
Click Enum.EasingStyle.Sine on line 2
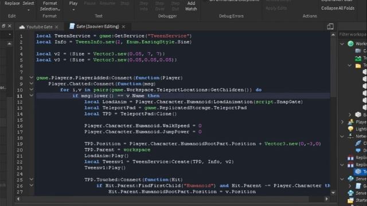pyautogui.click(x=158, y=42)
